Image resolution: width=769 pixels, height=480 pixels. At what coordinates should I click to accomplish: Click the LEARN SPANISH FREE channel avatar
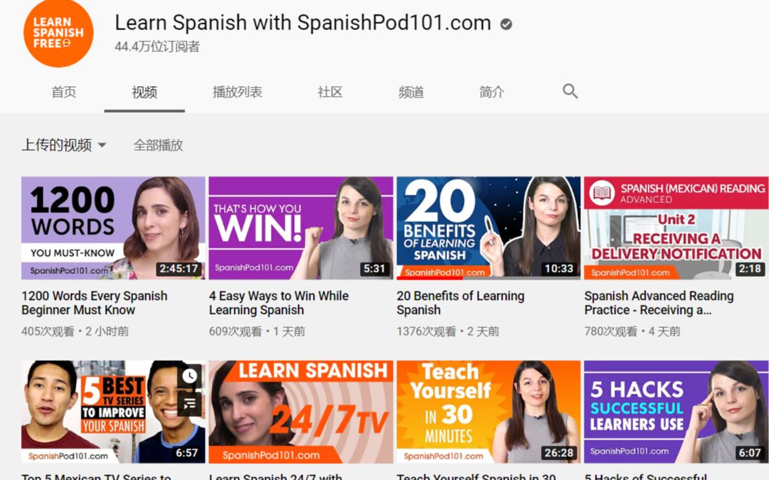point(58,34)
